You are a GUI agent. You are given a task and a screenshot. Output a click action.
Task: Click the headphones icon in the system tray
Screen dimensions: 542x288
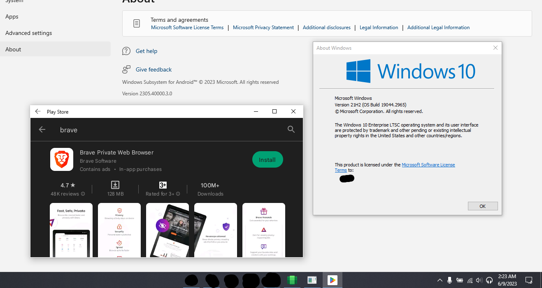pos(489,280)
